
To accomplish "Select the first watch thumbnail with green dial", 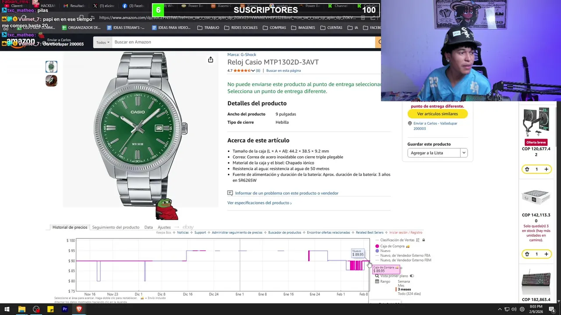I will tap(51, 66).
